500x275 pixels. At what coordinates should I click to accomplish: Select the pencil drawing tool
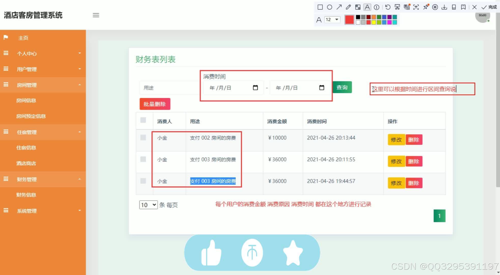pos(348,7)
